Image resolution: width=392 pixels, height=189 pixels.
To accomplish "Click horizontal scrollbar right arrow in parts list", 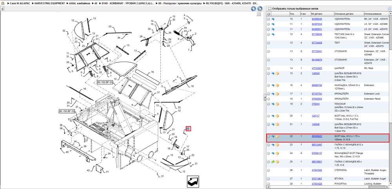I will tap(387, 187).
